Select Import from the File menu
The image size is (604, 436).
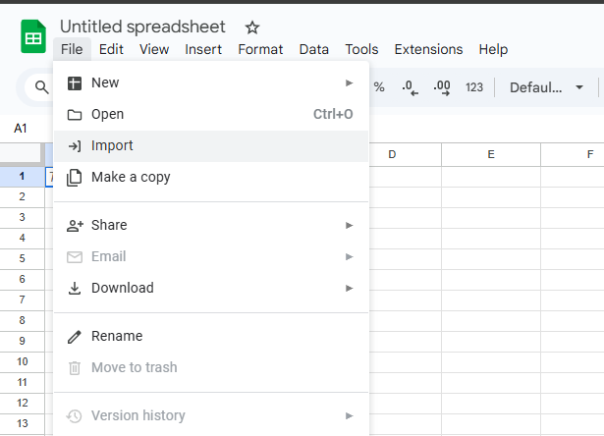click(112, 145)
